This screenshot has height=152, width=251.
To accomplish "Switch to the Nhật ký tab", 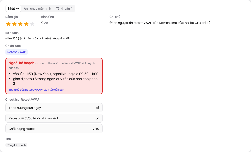I will click(14, 9).
